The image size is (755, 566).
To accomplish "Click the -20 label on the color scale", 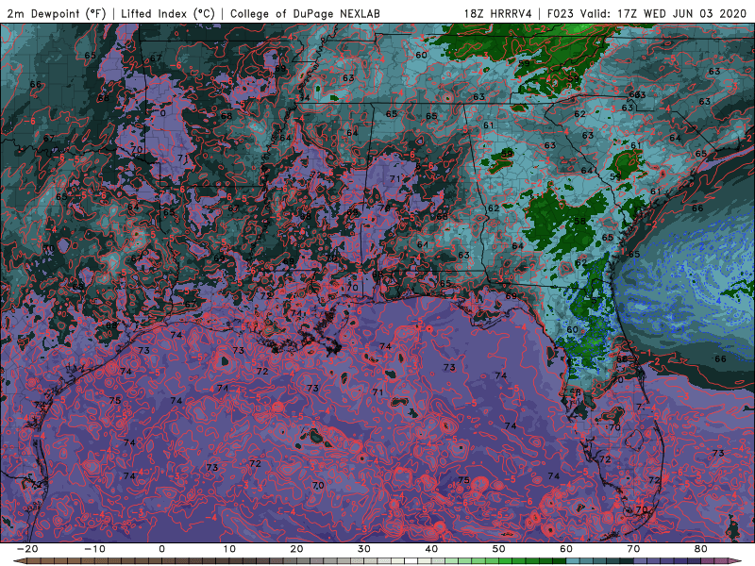I will (x=27, y=549).
